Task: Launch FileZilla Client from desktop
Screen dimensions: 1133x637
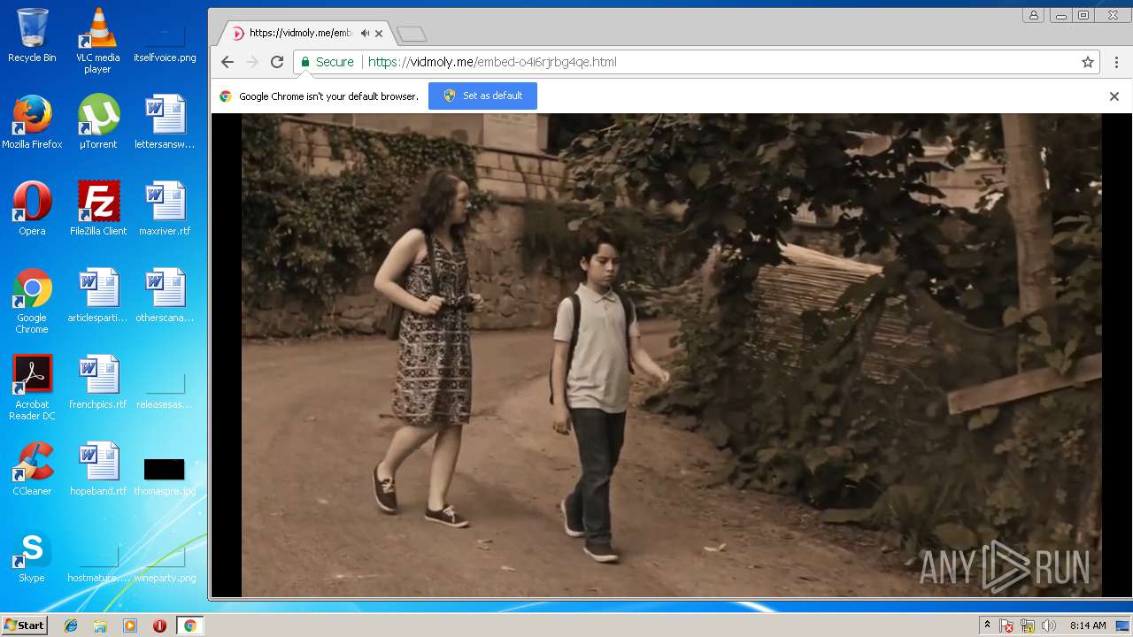Action: click(x=98, y=209)
